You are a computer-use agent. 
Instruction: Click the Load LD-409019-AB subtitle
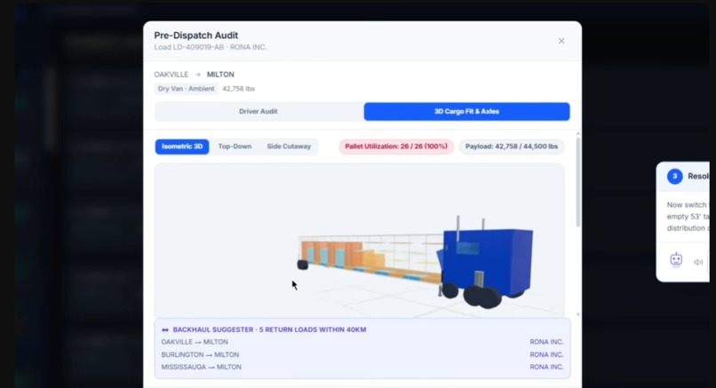[211, 47]
